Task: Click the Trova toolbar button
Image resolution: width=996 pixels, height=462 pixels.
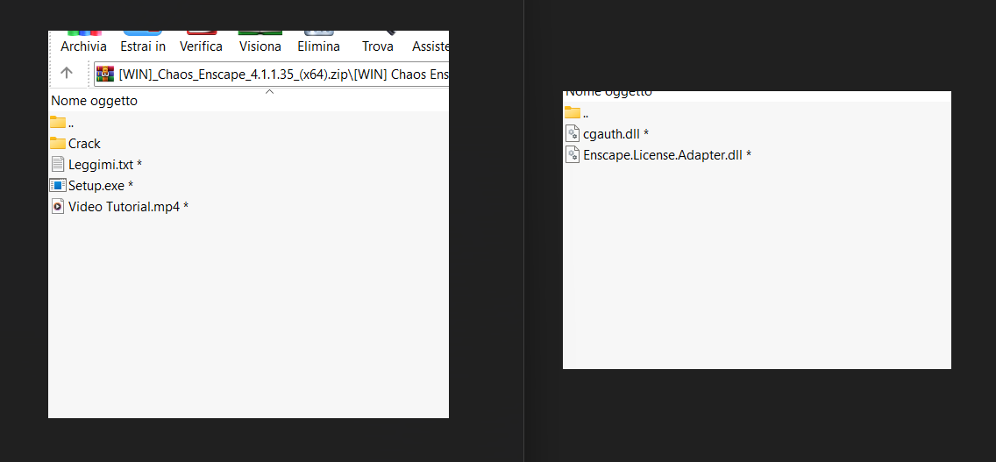Action: (378, 42)
